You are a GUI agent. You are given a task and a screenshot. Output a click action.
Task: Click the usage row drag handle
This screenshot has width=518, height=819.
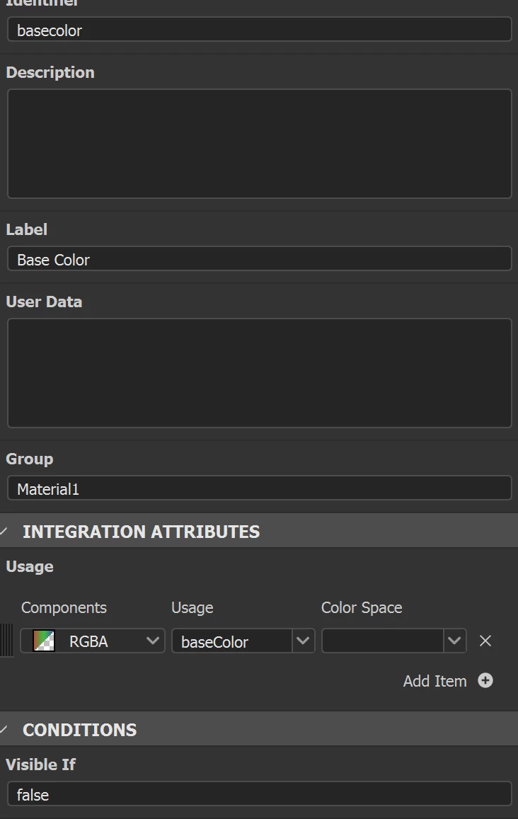6,641
